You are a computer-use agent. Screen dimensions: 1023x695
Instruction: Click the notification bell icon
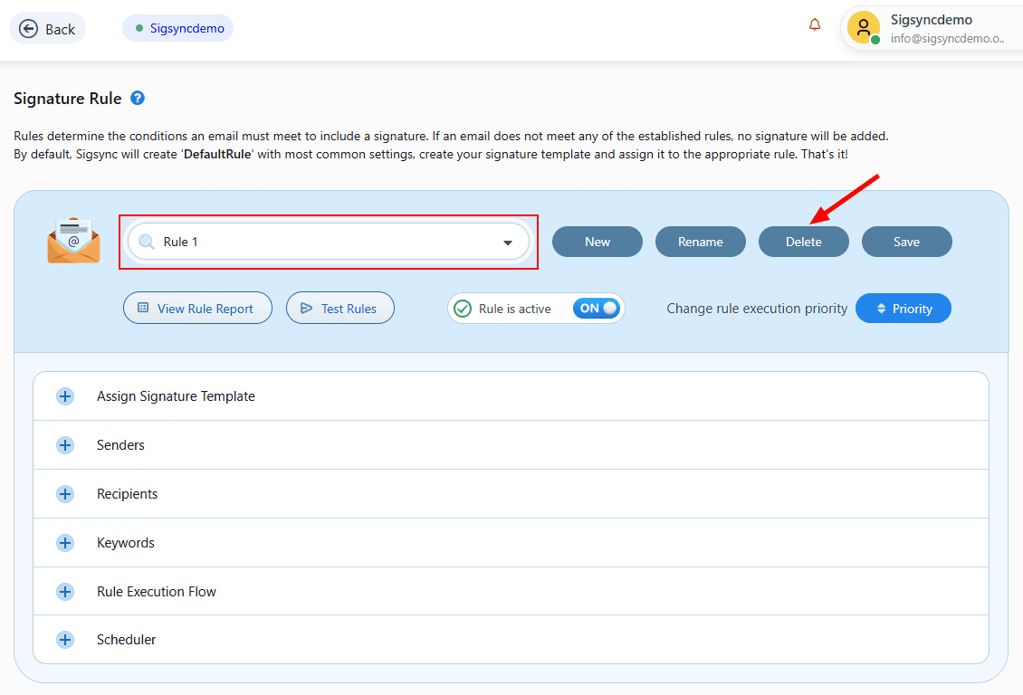815,25
